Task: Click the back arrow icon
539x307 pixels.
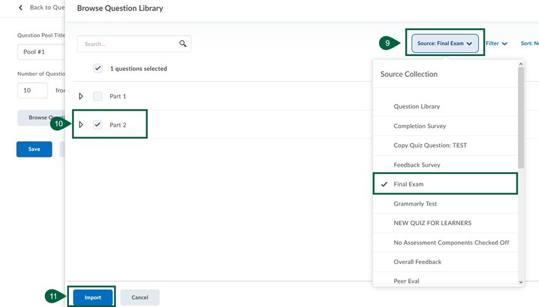Action: tap(20, 7)
